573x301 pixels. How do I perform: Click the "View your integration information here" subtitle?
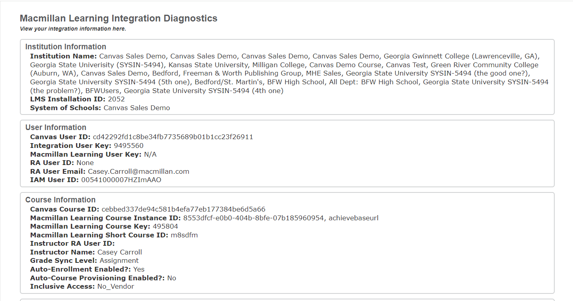point(73,29)
